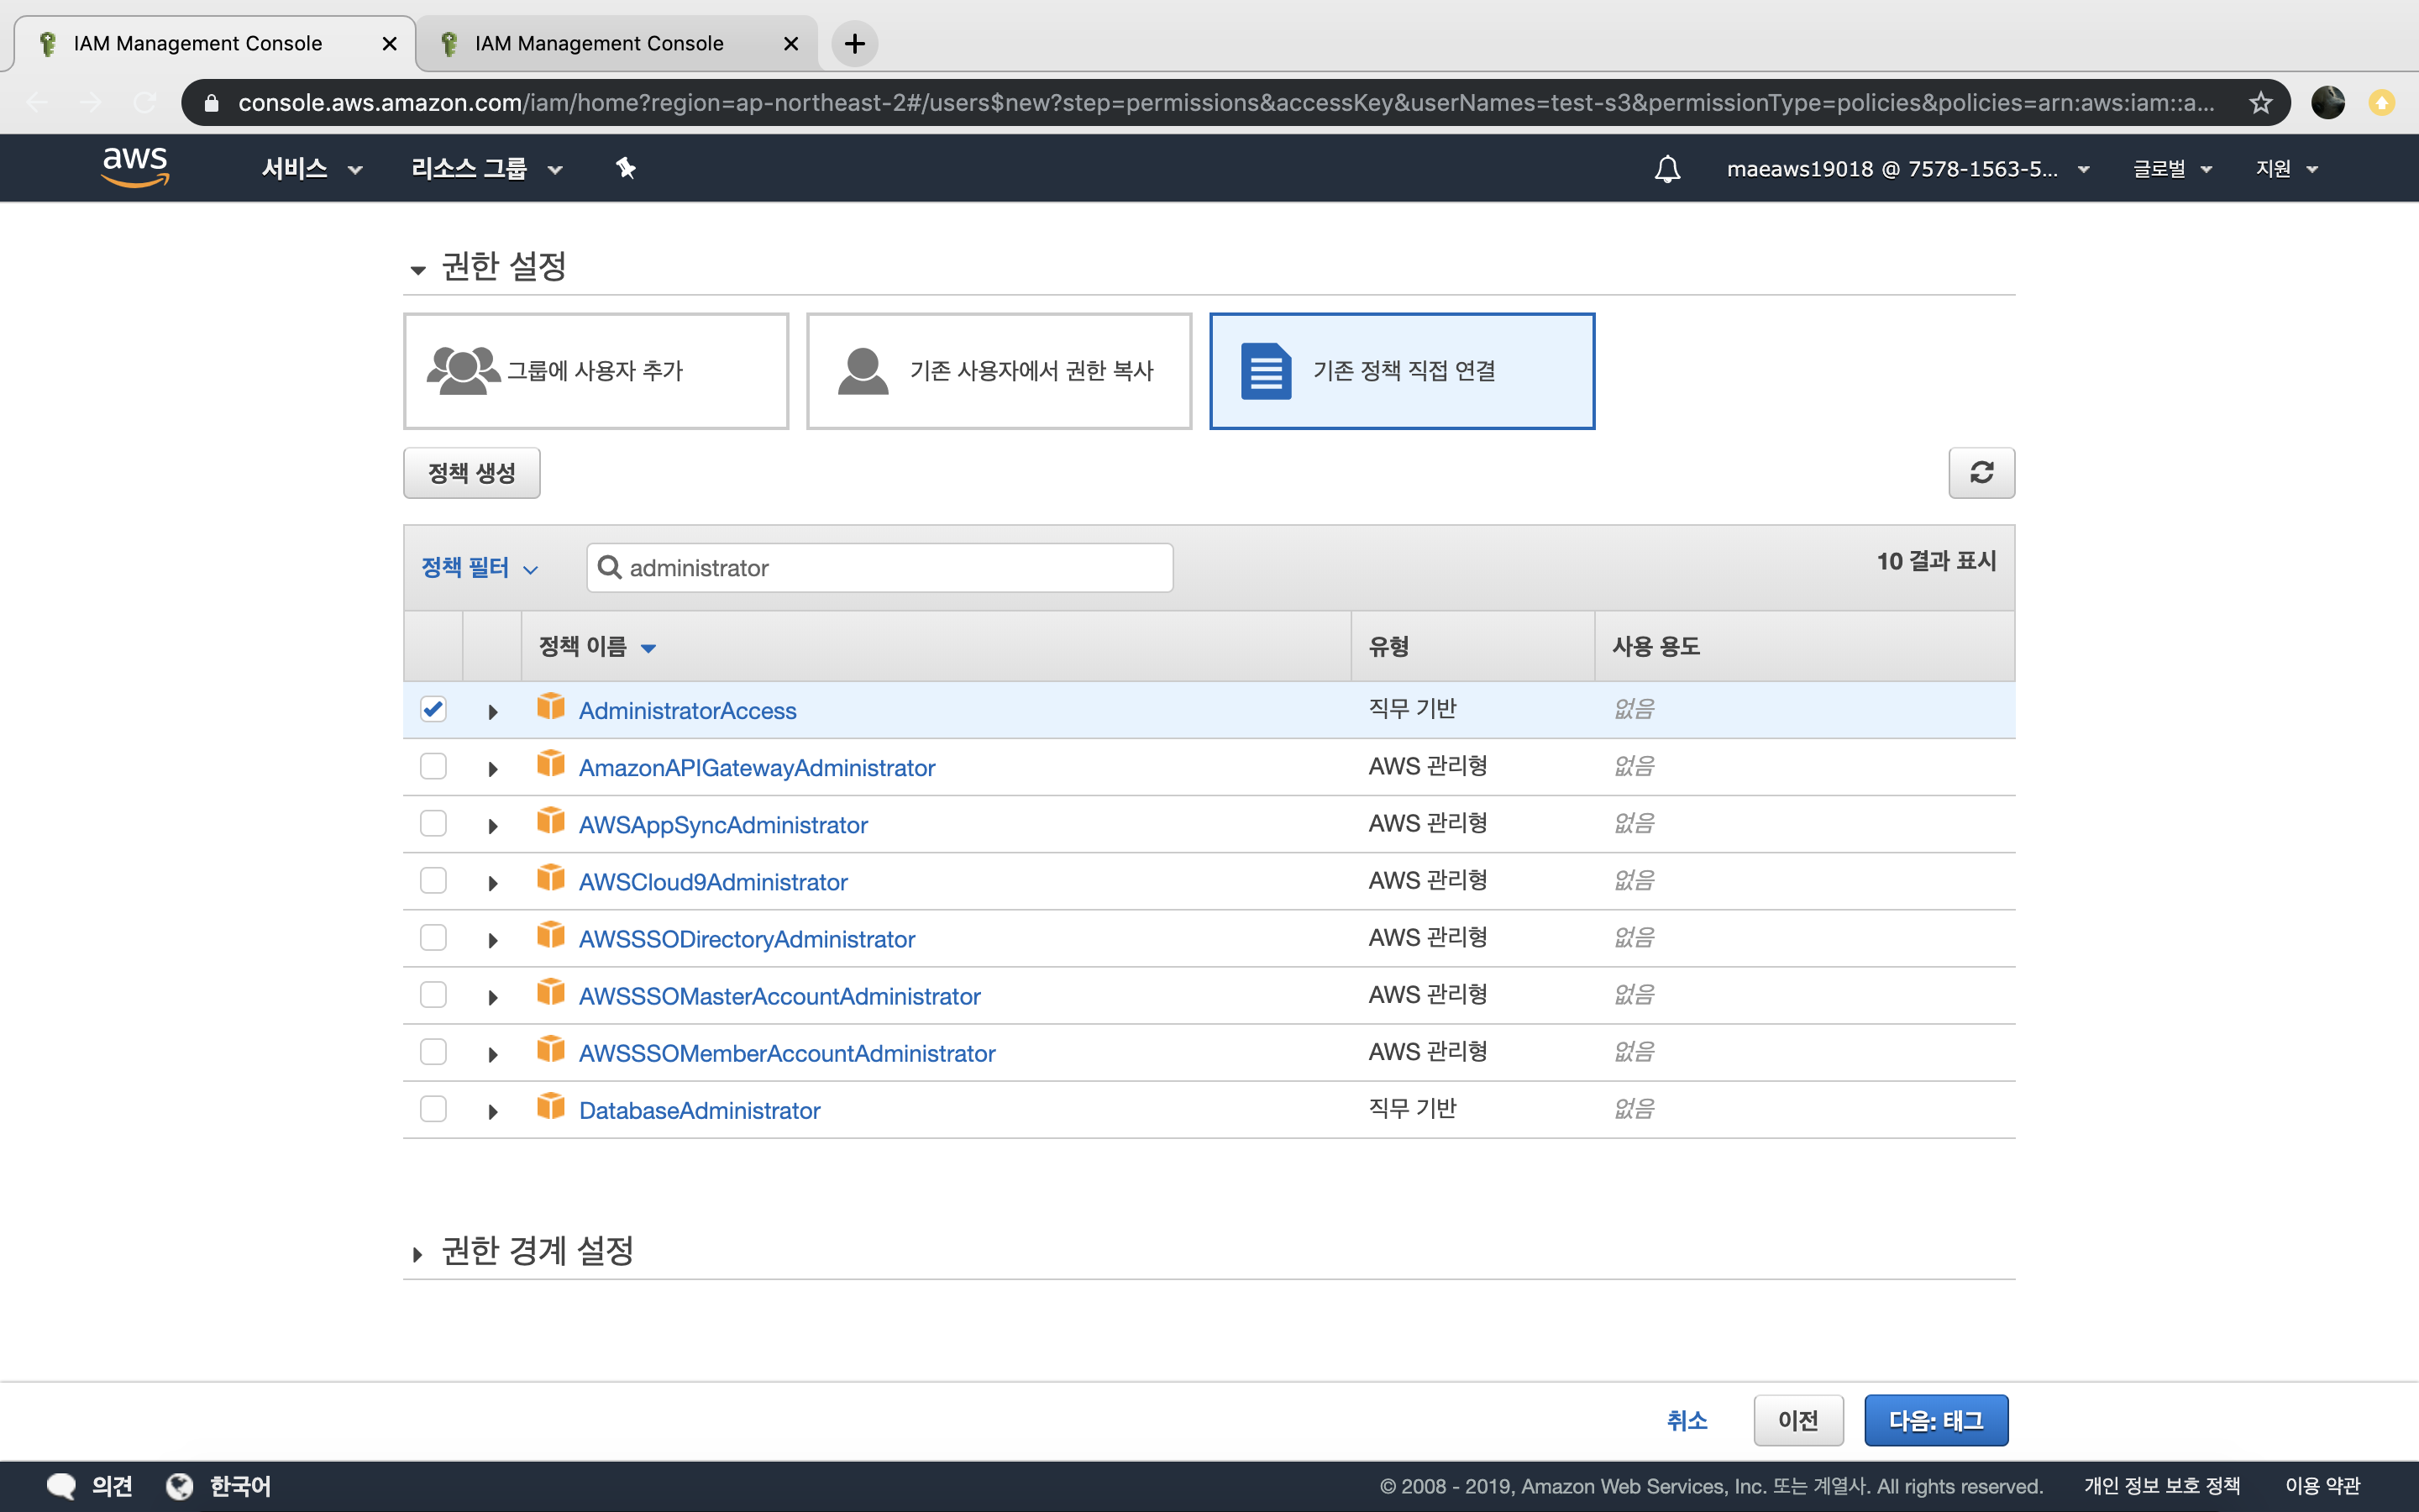Click the pin shortcut icon in navbar
The width and height of the screenshot is (2419, 1512).
[626, 168]
